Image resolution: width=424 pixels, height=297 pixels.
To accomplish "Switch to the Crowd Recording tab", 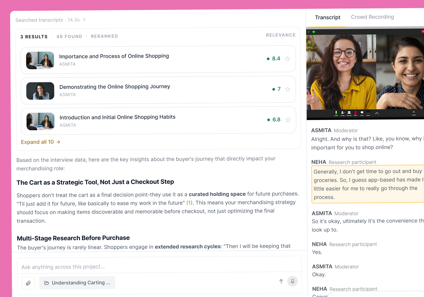I will (372, 17).
